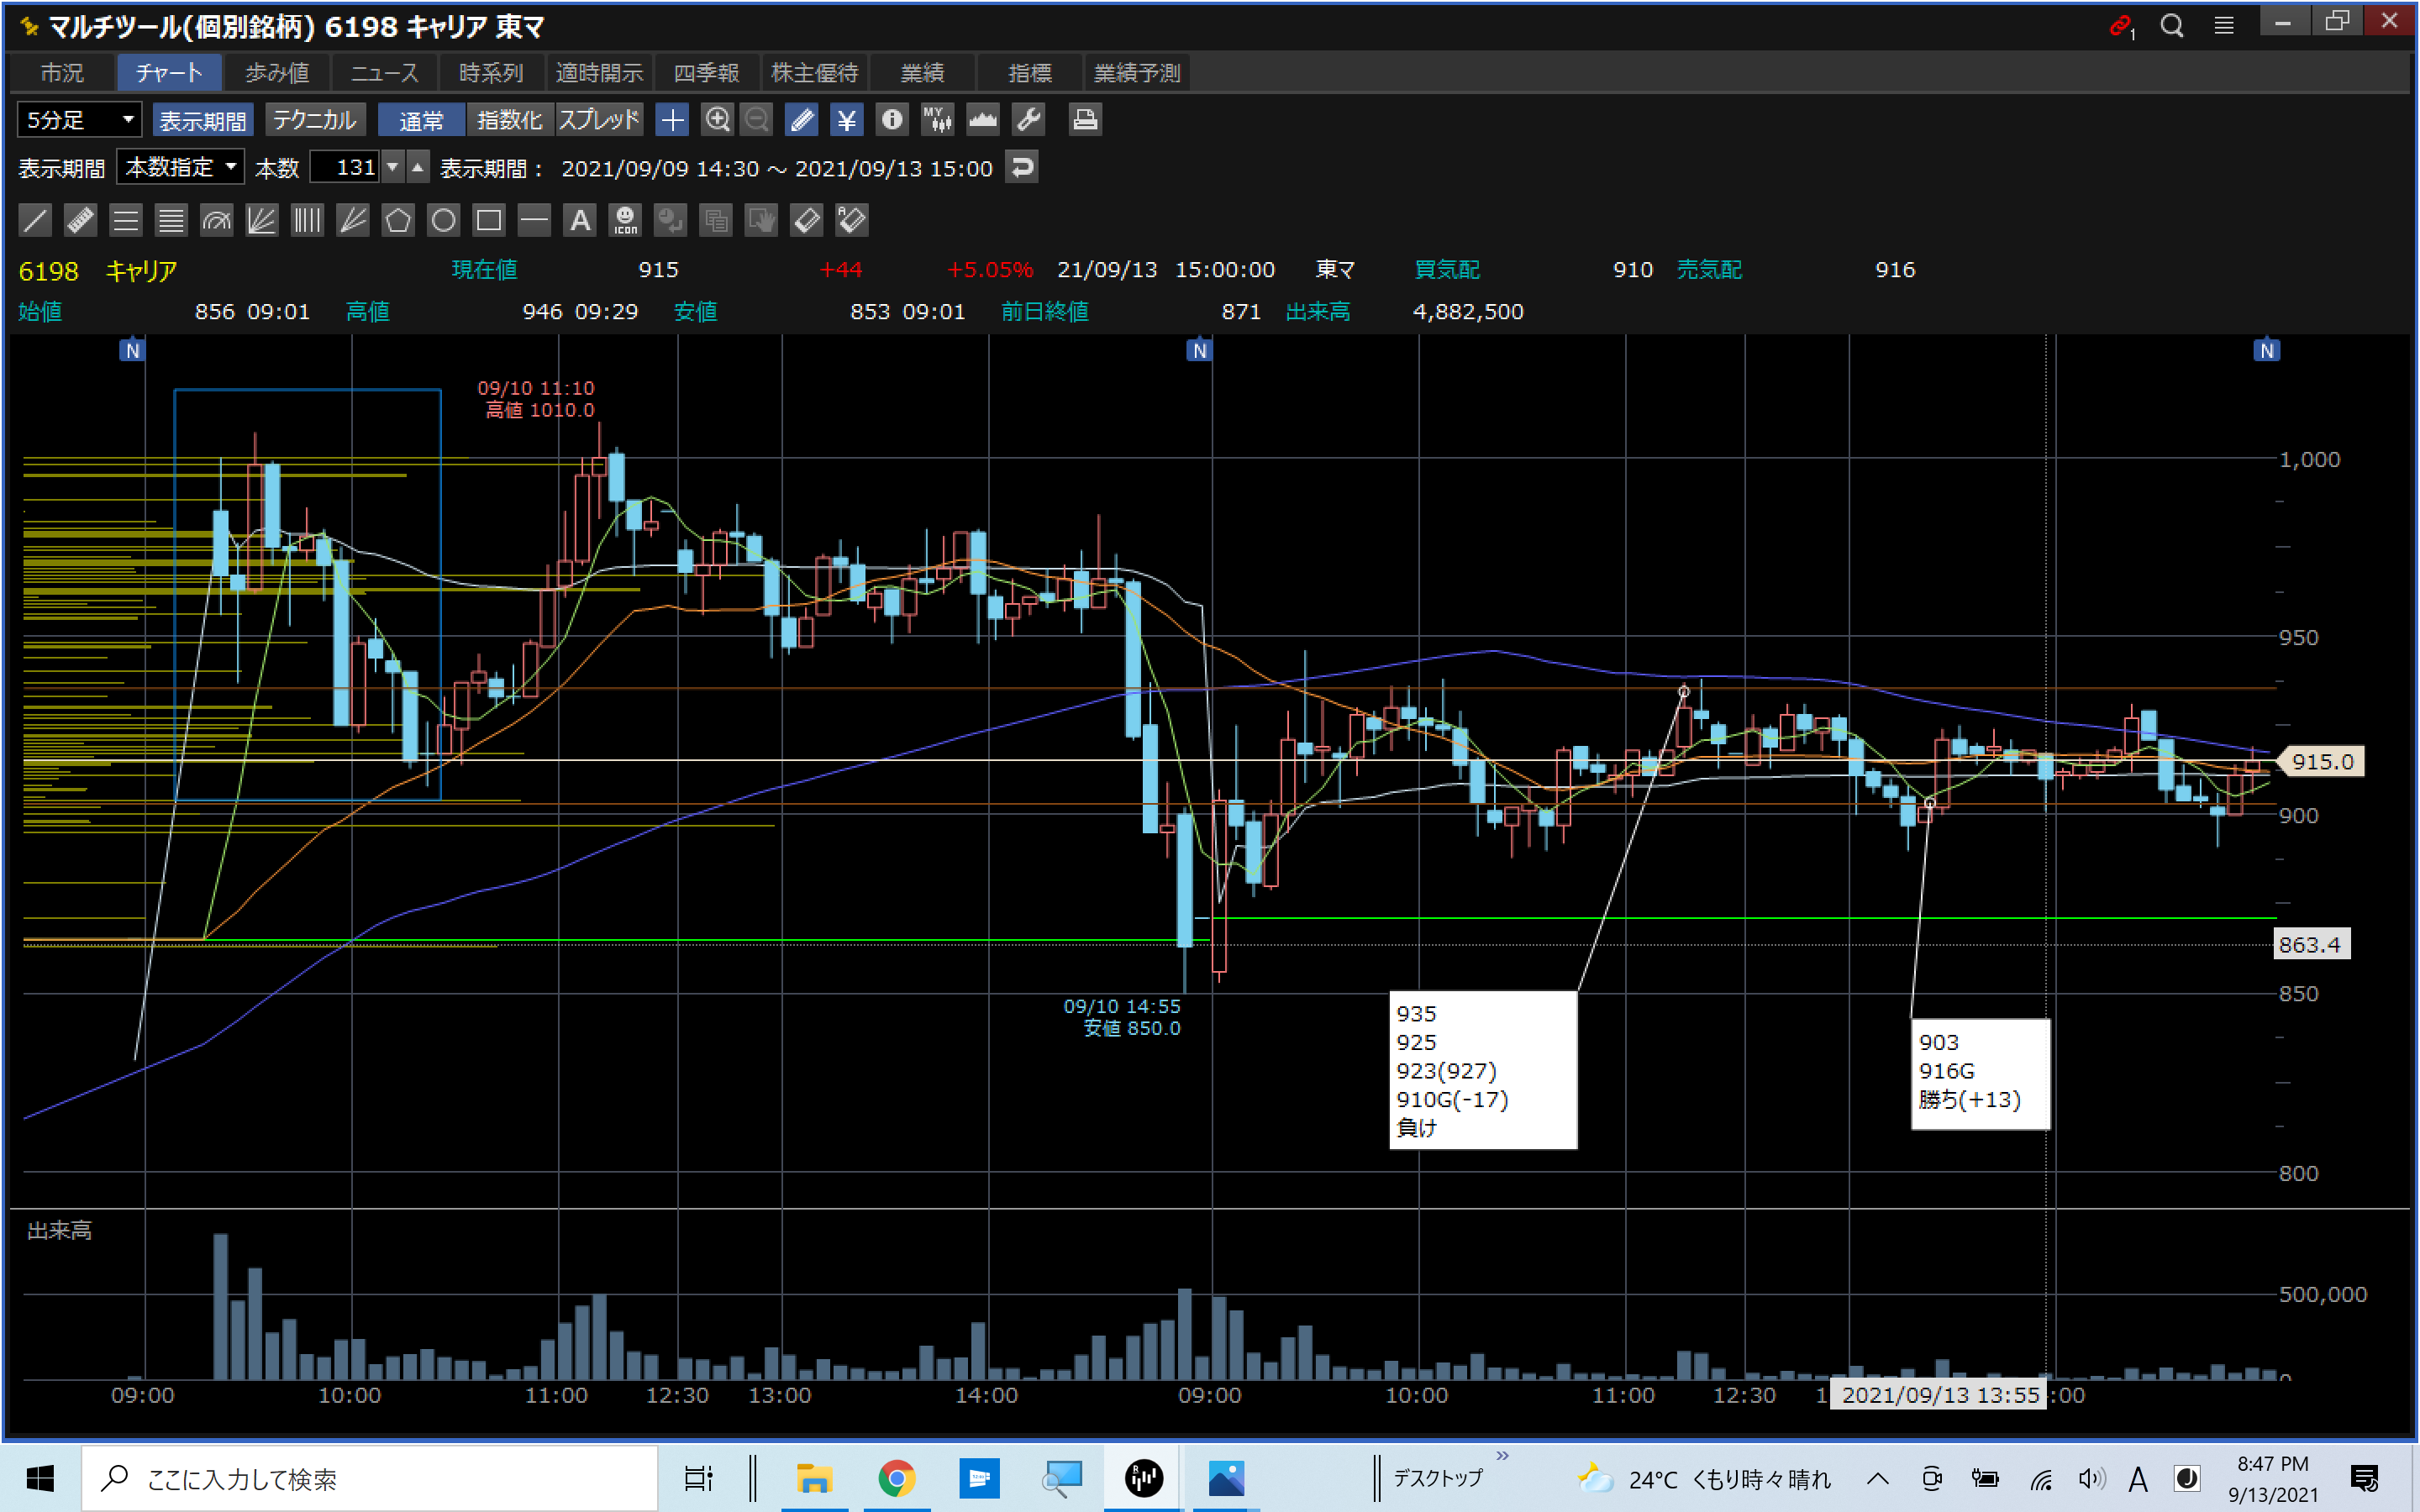The image size is (2420, 1512).
Task: Toggle the crosshair plus cursor button
Action: [x=672, y=120]
